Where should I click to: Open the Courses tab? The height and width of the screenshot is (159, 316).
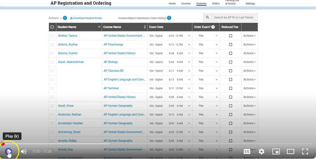[186, 3]
